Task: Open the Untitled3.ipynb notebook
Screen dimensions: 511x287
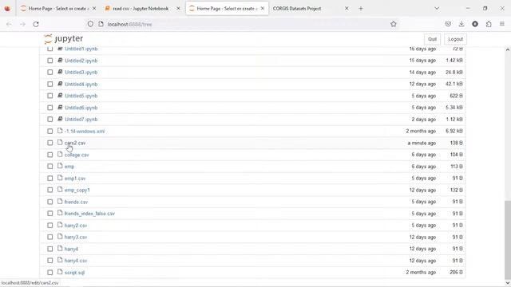Action: pyautogui.click(x=81, y=73)
